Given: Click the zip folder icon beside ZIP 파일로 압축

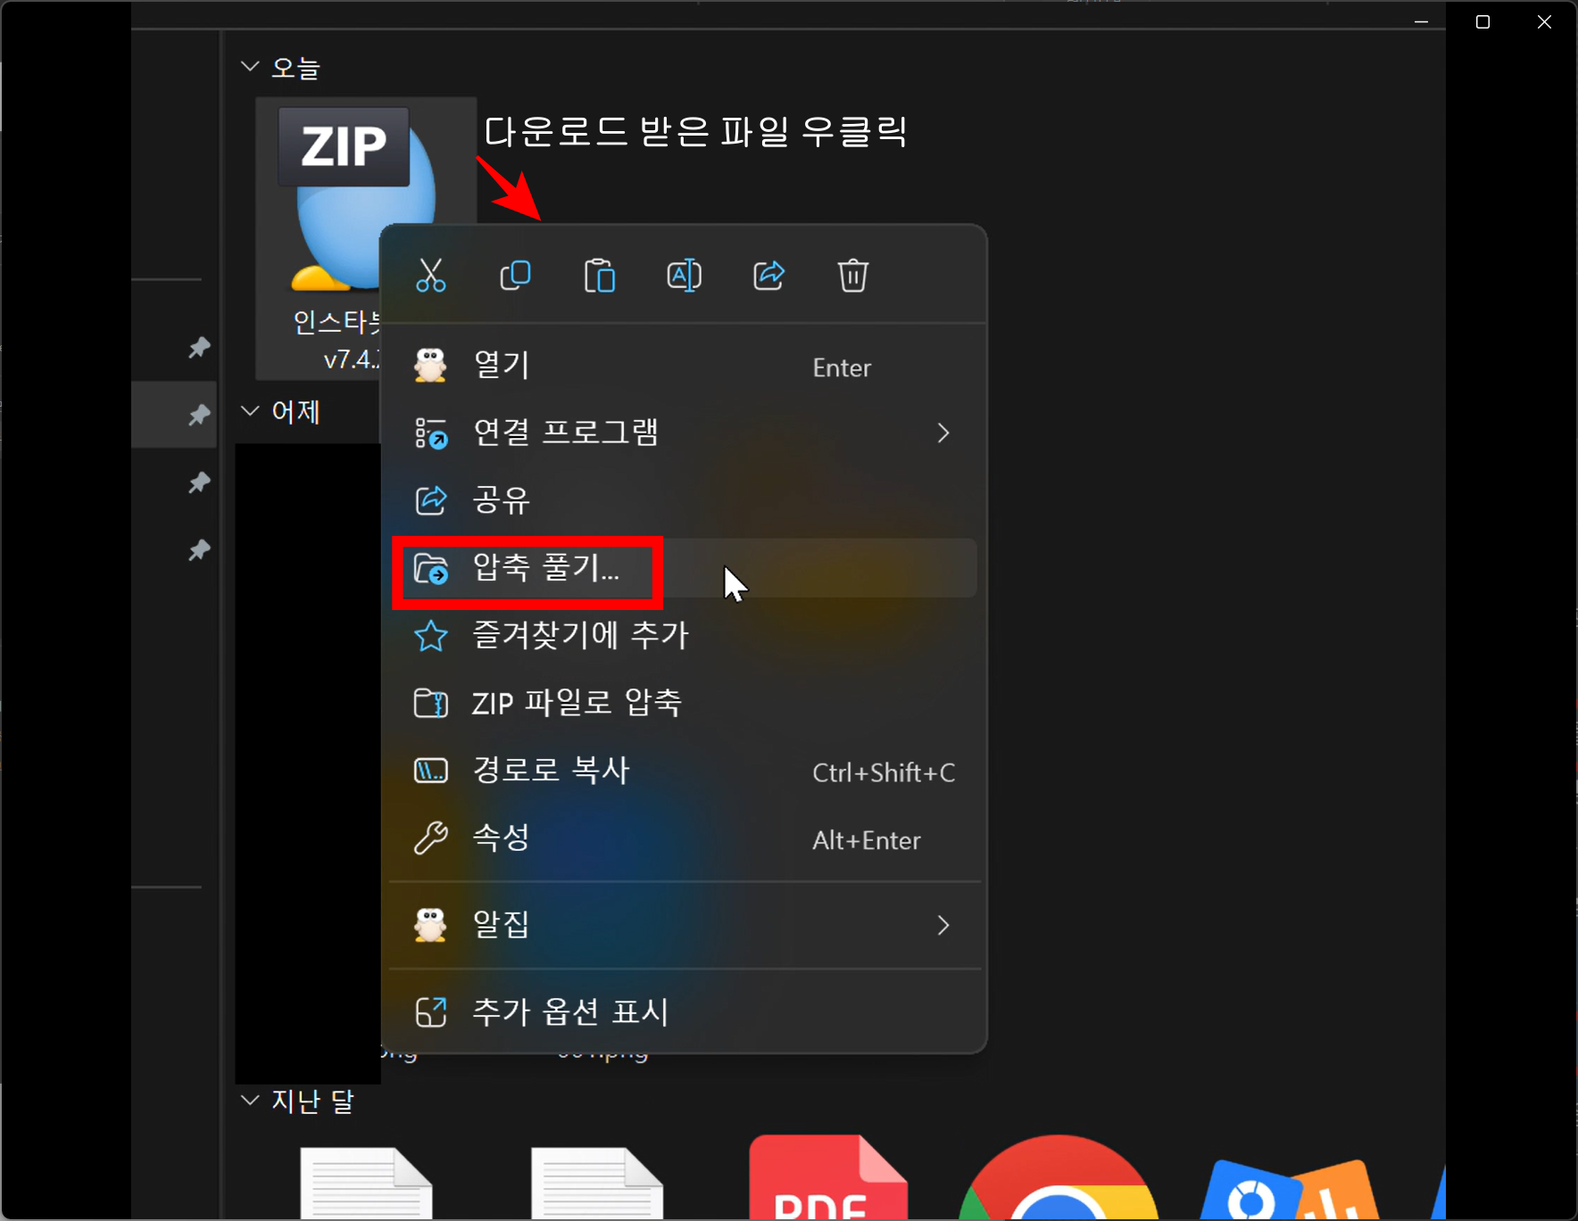Looking at the screenshot, I should click(x=431, y=703).
